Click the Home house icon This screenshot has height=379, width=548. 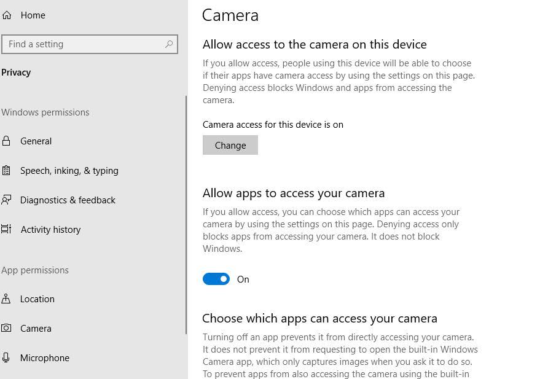coord(7,15)
